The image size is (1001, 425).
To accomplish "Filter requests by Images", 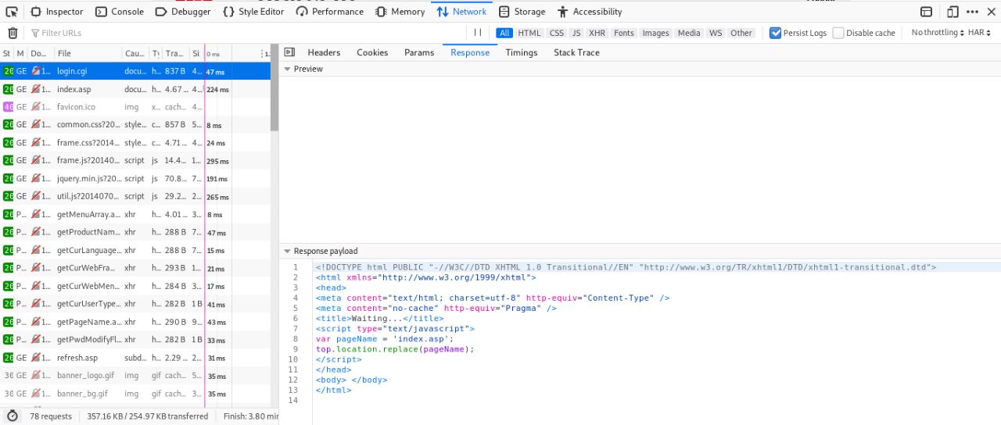I will pyautogui.click(x=656, y=33).
